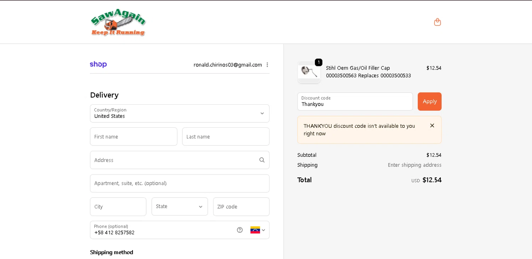This screenshot has height=259, width=532.
Task: Apply the discount code
Action: coord(430,101)
